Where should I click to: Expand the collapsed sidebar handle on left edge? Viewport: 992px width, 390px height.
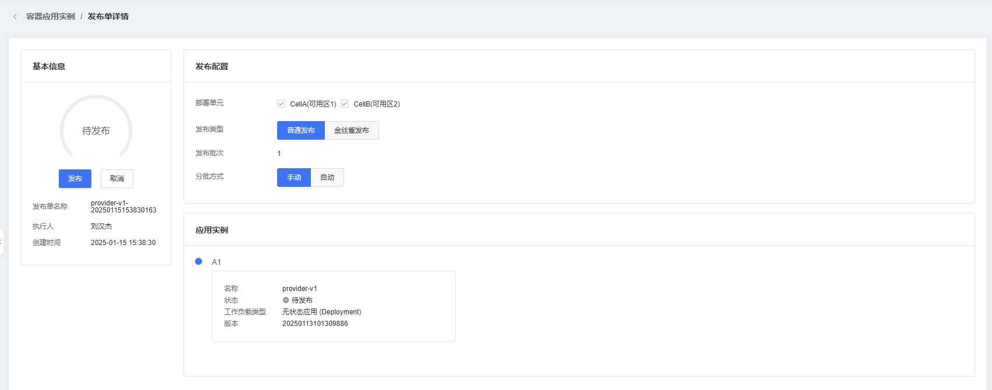coord(2,242)
